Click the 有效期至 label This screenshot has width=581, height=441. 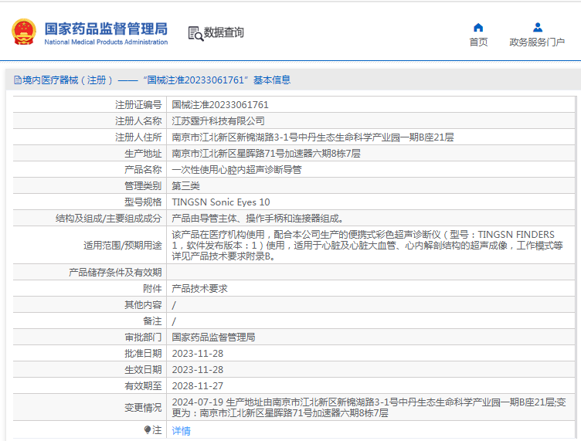click(x=143, y=386)
